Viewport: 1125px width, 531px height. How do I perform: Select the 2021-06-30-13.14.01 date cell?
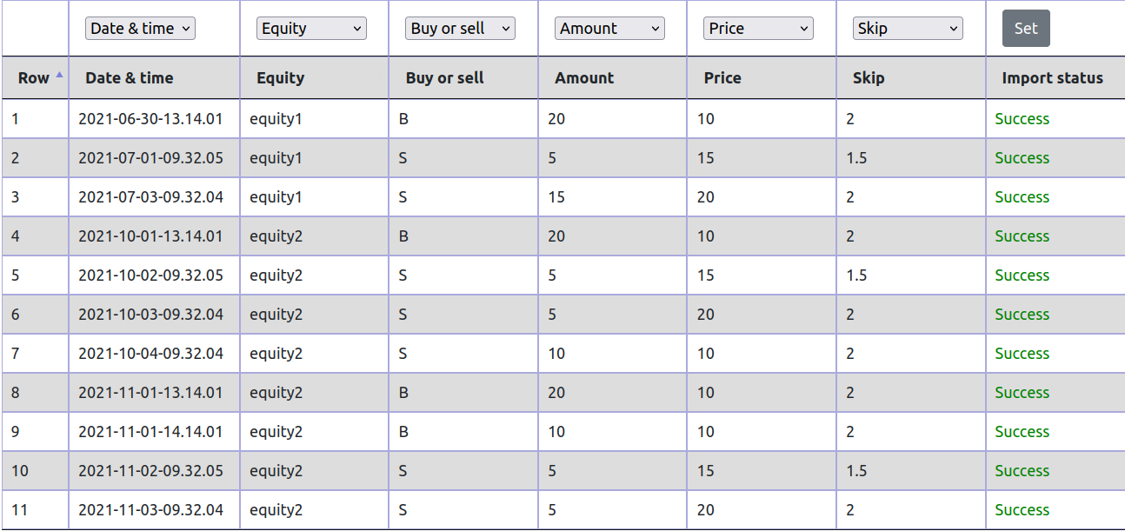point(150,119)
